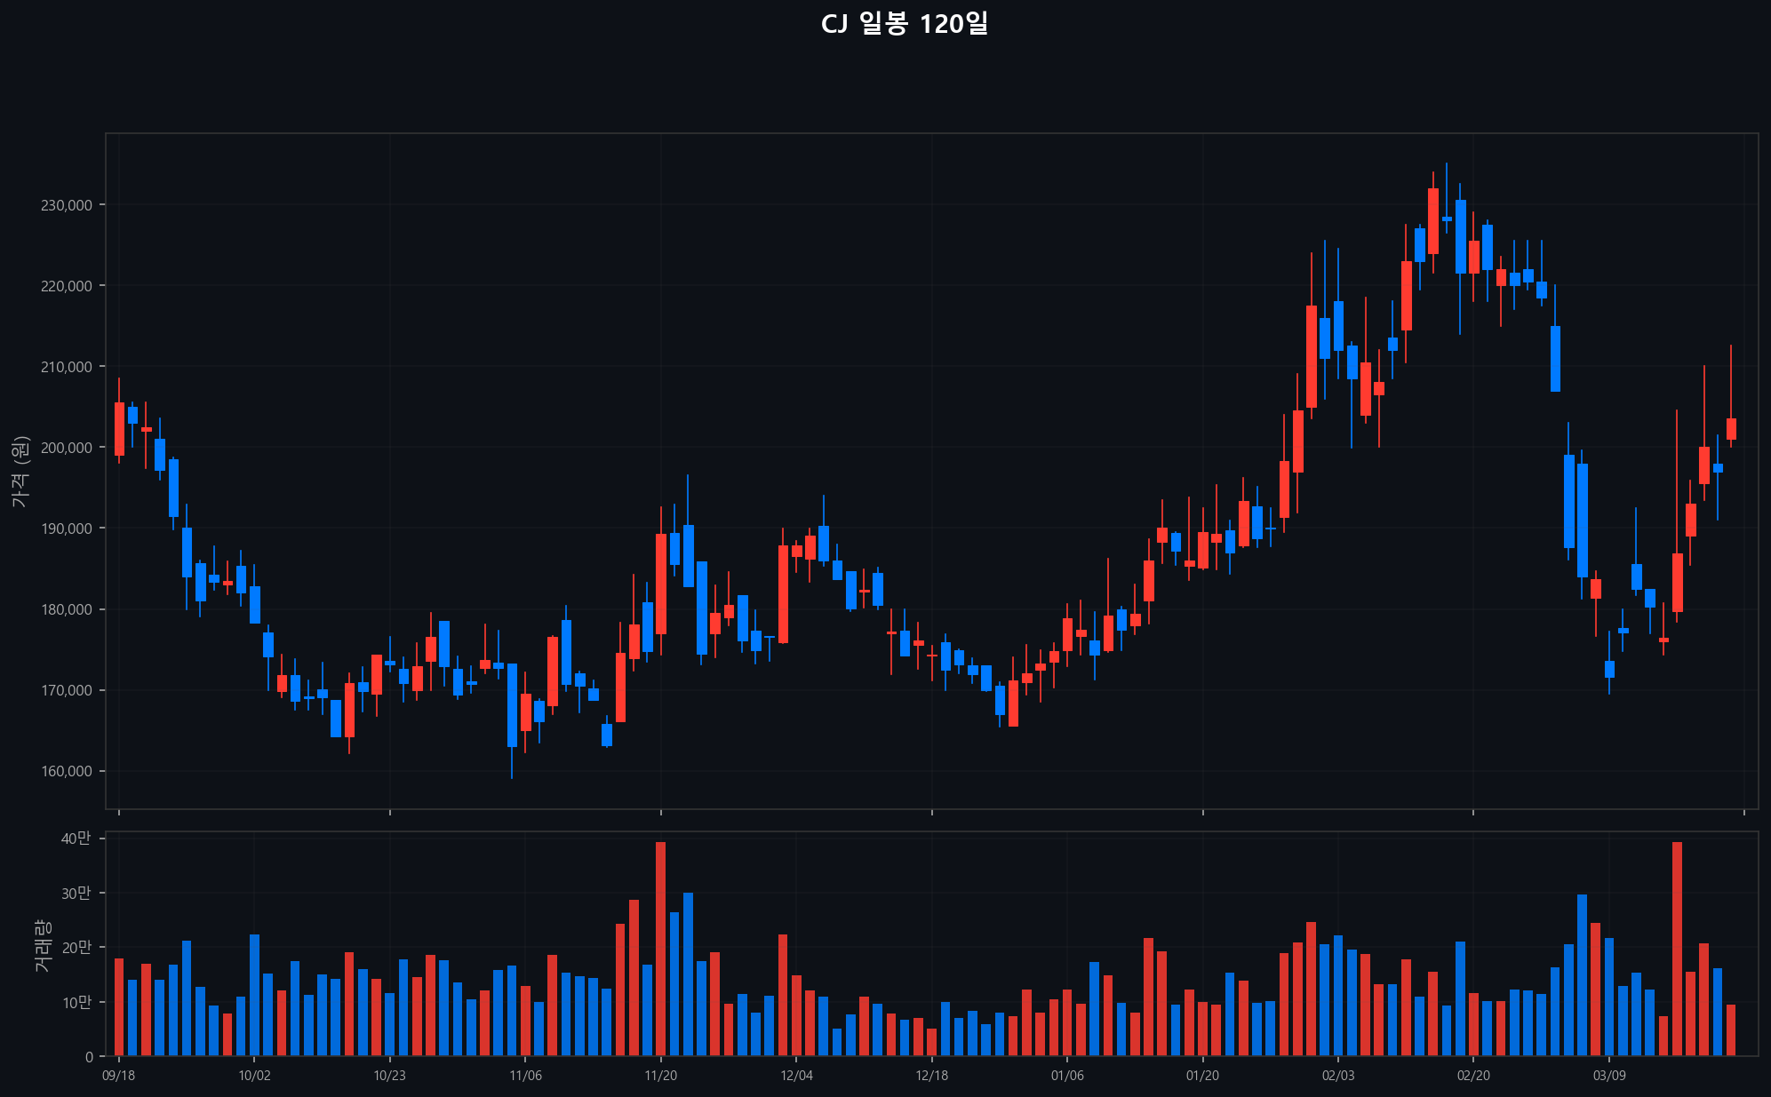The height and width of the screenshot is (1097, 1771).
Task: Click the 10만 volume tick label
Action: click(76, 1003)
